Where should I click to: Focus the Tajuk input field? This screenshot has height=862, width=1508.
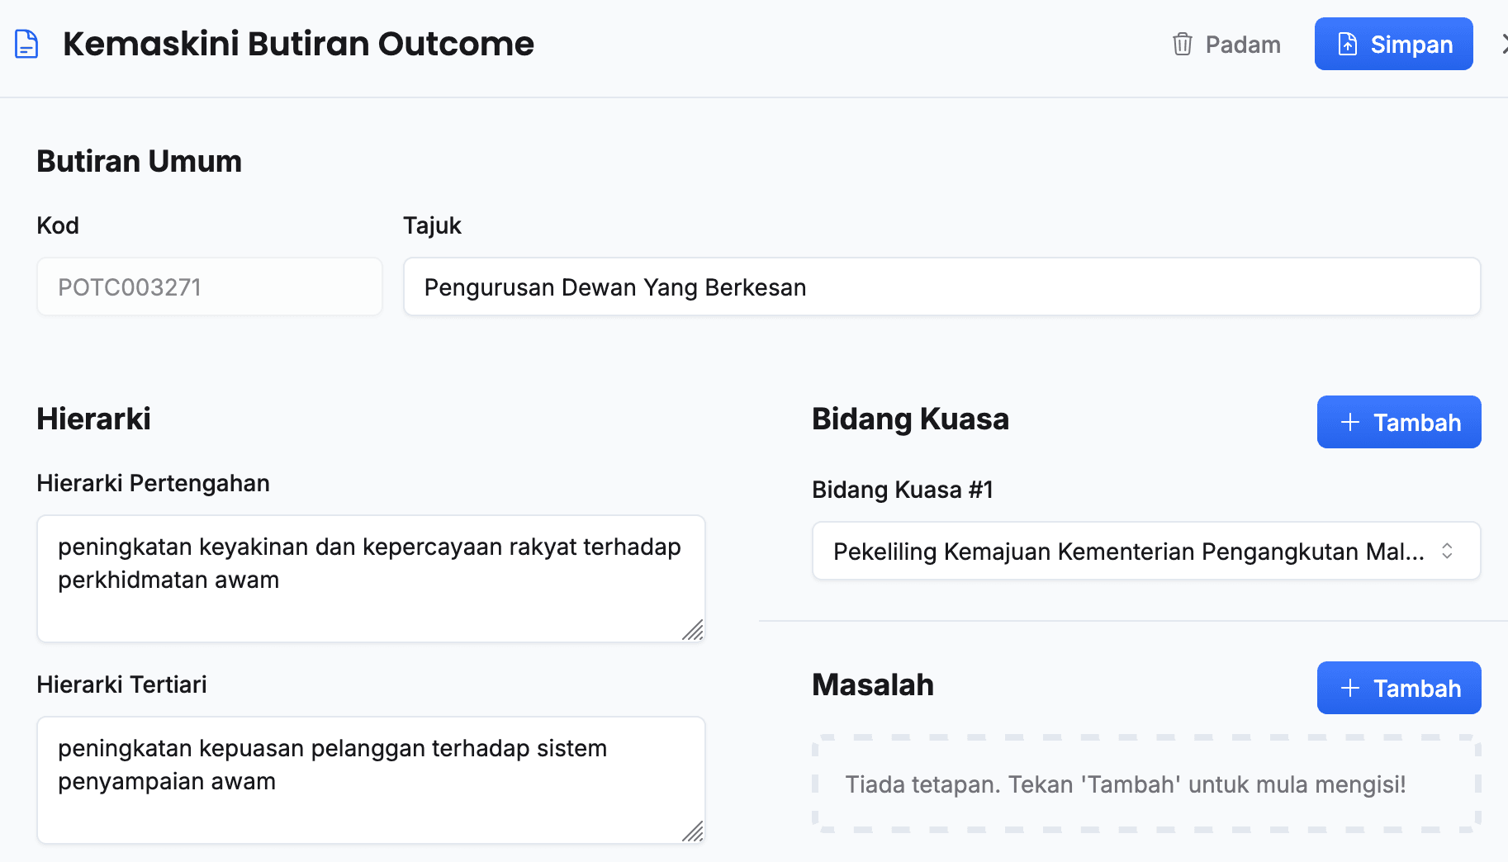941,287
